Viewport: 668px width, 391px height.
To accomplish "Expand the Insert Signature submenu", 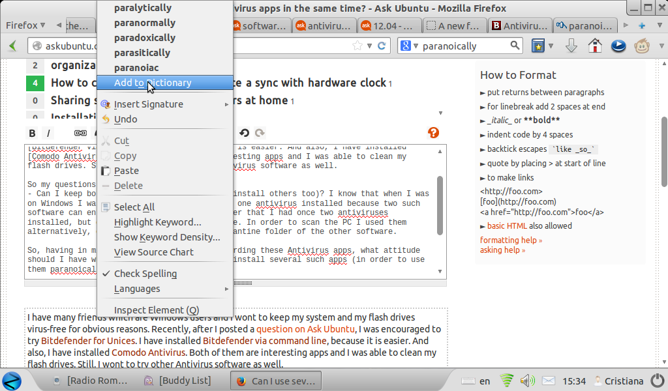I will pos(165,104).
